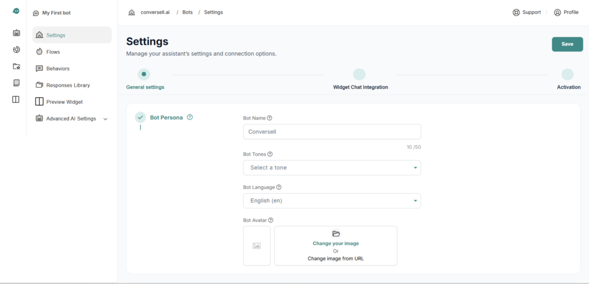This screenshot has height=284, width=589.
Task: Click the Bot Persona checkmark circle
Action: point(140,117)
